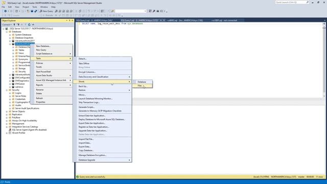Expand the Server Objects node

point(7,111)
